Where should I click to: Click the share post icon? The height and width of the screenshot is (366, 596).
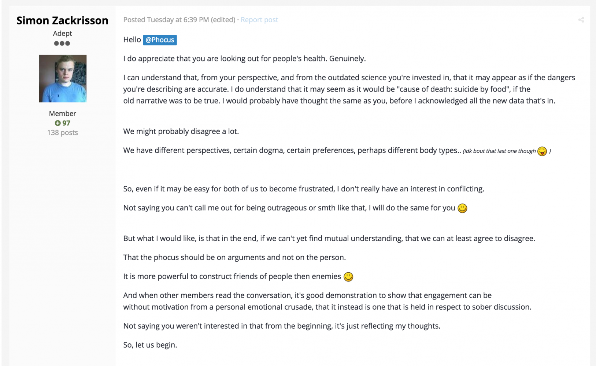click(581, 20)
